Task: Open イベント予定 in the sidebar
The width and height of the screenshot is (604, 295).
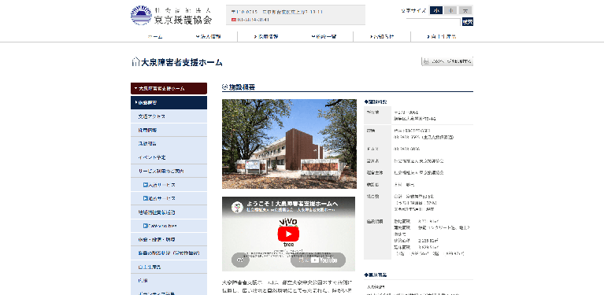Action: [x=169, y=157]
